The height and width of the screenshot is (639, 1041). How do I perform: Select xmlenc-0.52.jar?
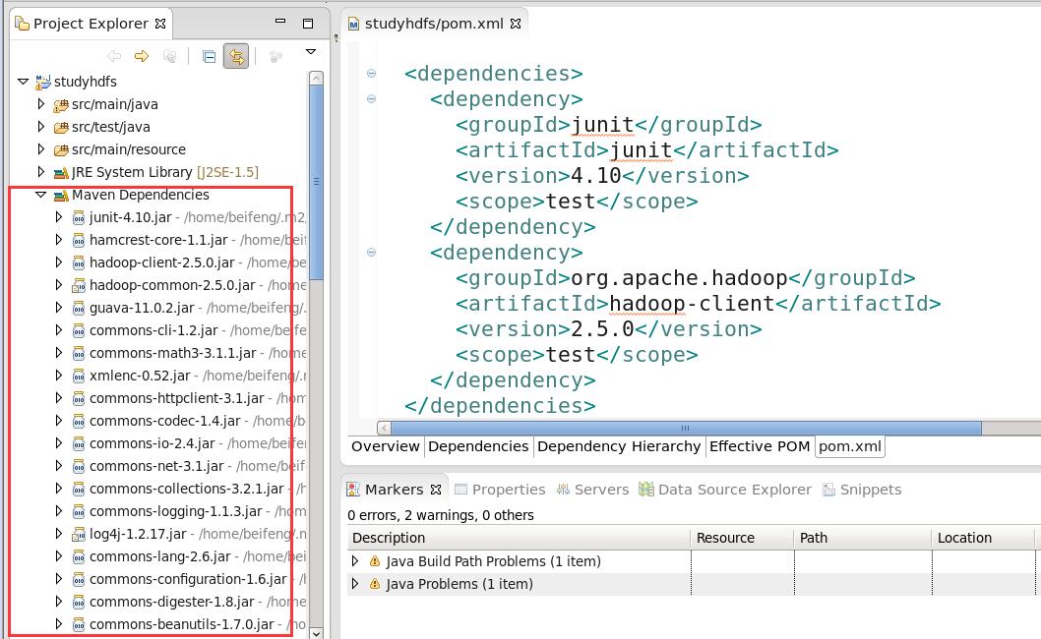point(140,376)
